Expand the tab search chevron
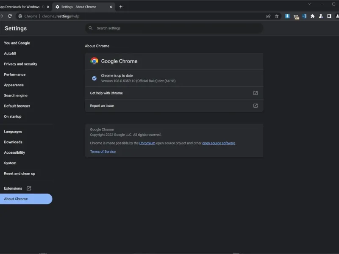 coord(310,4)
